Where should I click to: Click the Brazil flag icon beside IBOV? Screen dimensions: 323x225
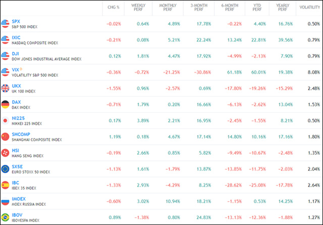[x=6, y=218]
